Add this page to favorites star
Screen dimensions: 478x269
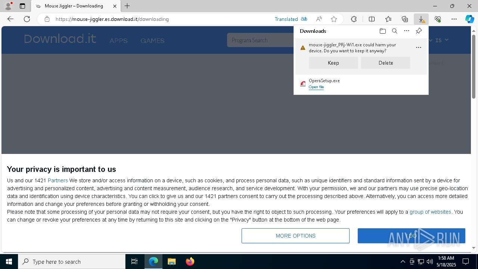334,19
